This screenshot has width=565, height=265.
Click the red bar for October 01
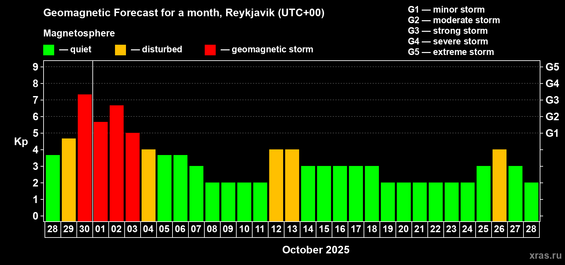(x=101, y=172)
